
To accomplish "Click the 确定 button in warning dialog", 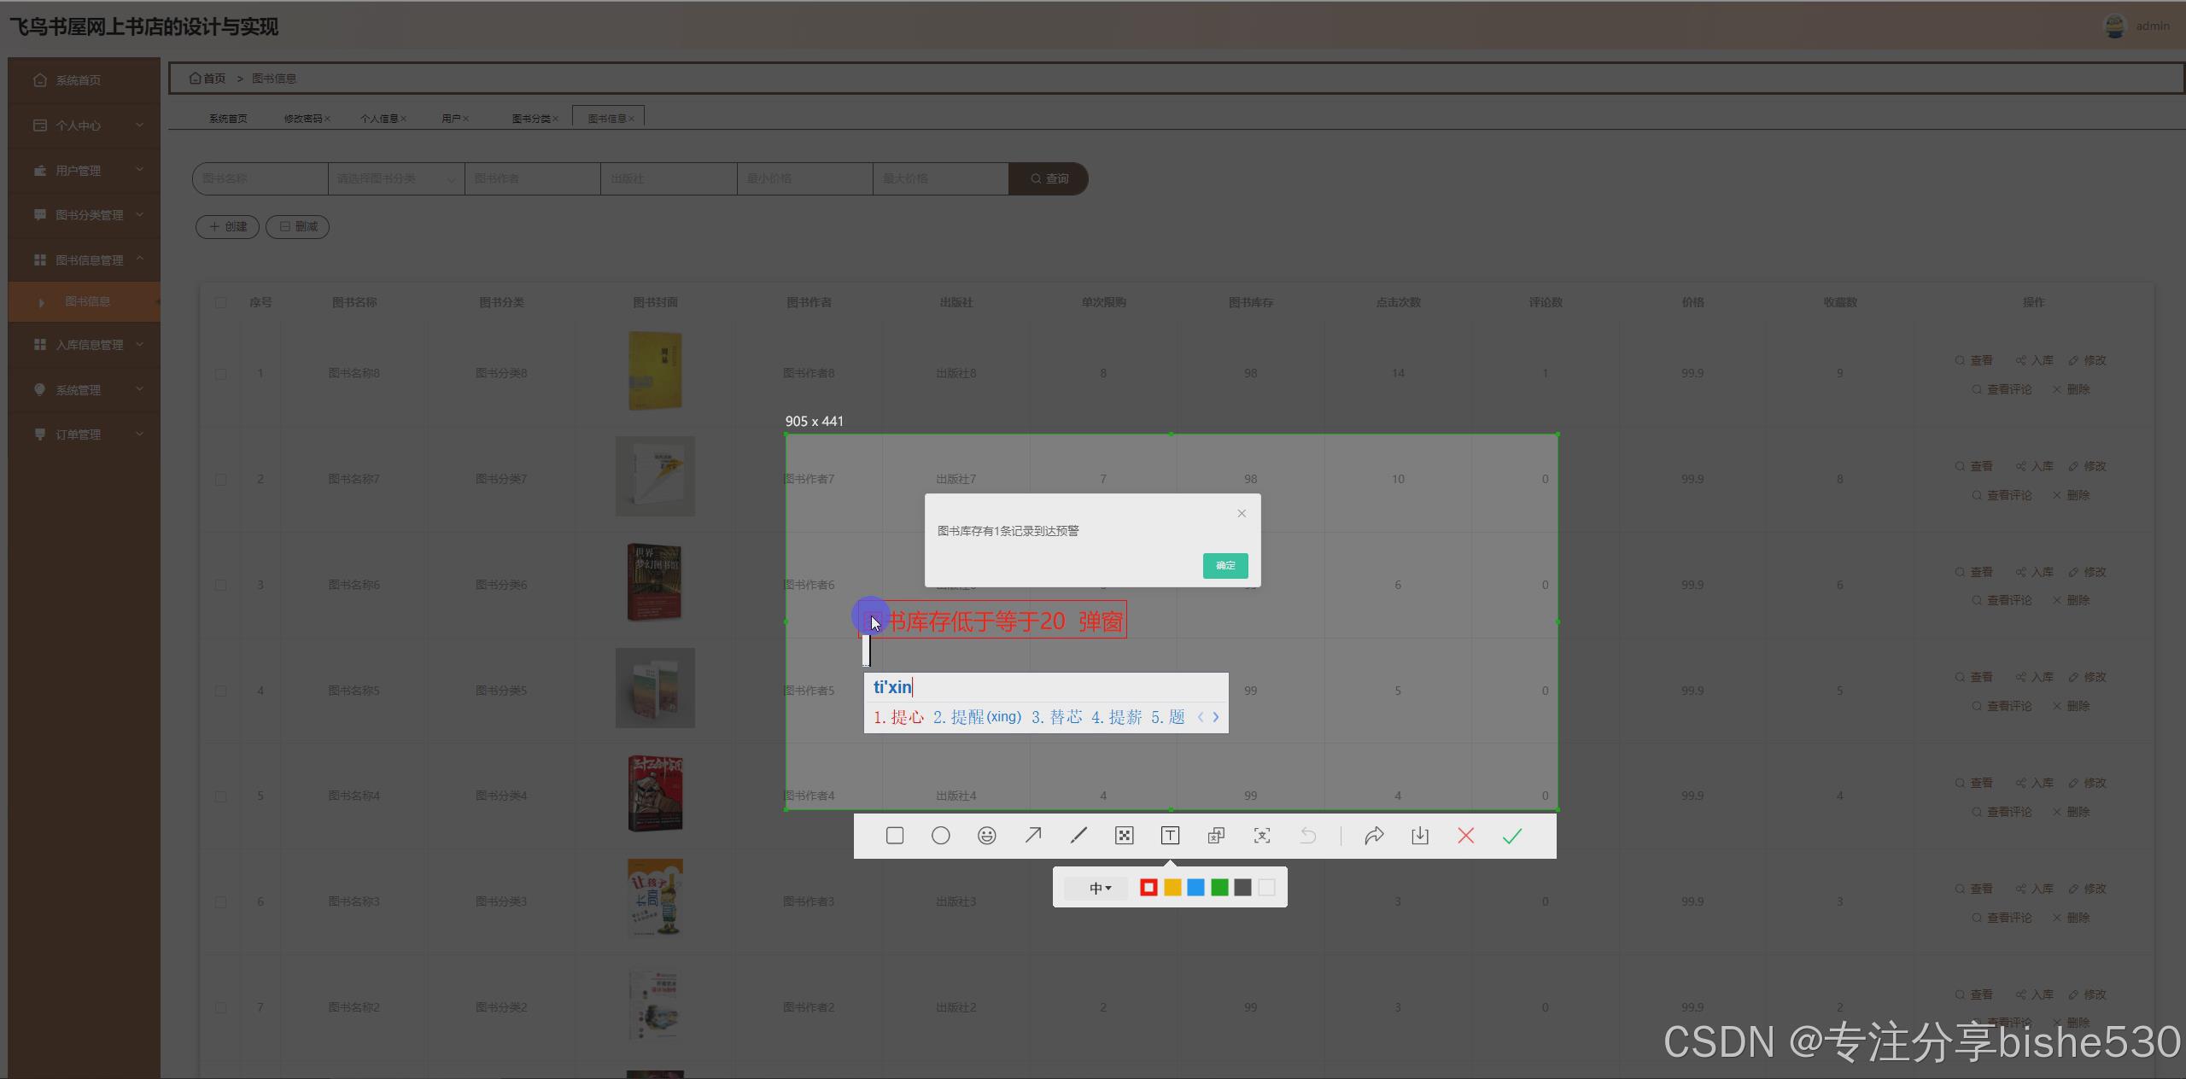I will [x=1225, y=565].
